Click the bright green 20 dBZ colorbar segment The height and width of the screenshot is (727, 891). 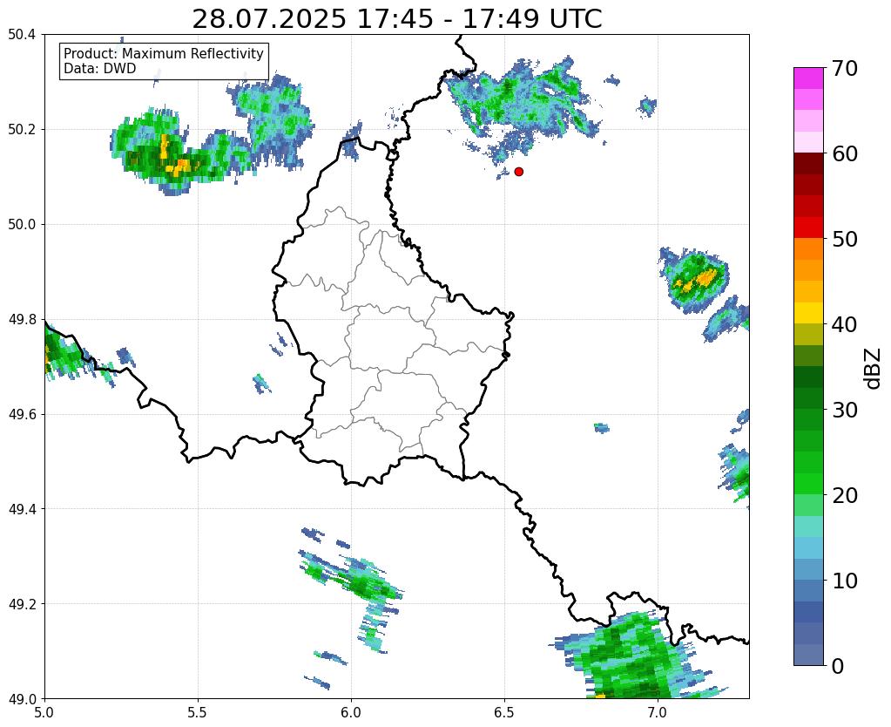pos(808,484)
